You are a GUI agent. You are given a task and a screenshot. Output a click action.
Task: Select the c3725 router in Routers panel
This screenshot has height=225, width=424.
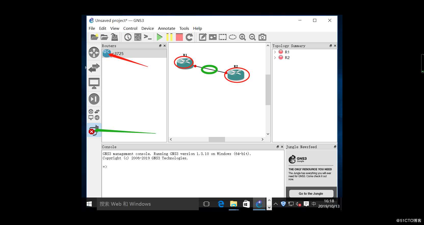pyautogui.click(x=134, y=53)
